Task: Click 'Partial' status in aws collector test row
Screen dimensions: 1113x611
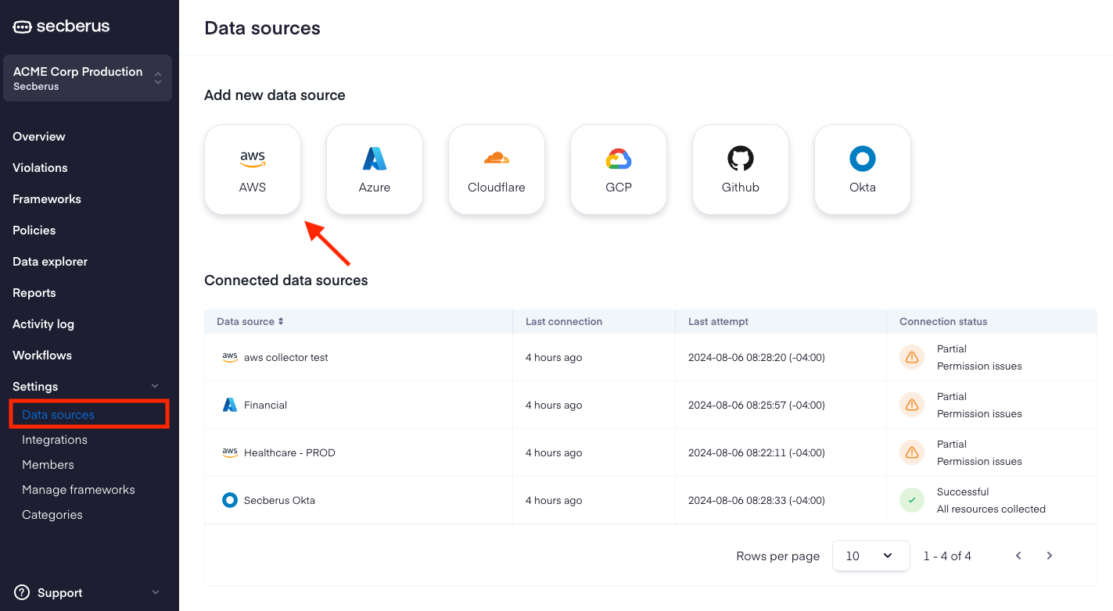Action: coord(952,348)
